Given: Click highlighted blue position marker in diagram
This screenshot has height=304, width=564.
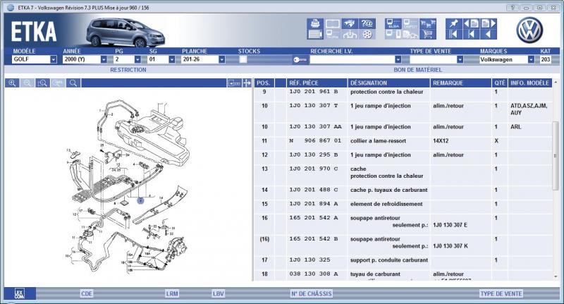Looking at the screenshot, I should [140, 201].
